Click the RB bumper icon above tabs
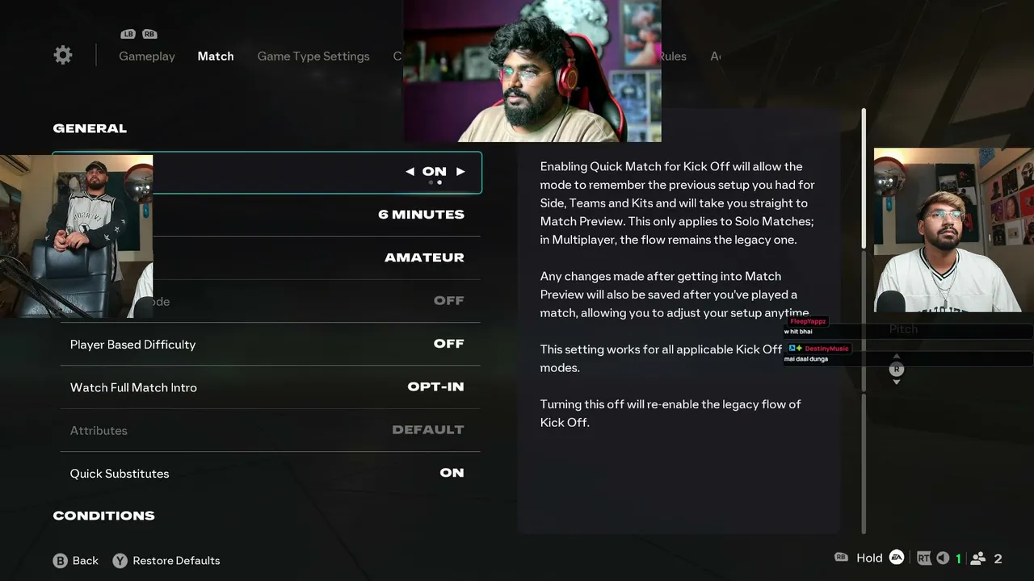This screenshot has width=1034, height=581. click(149, 34)
